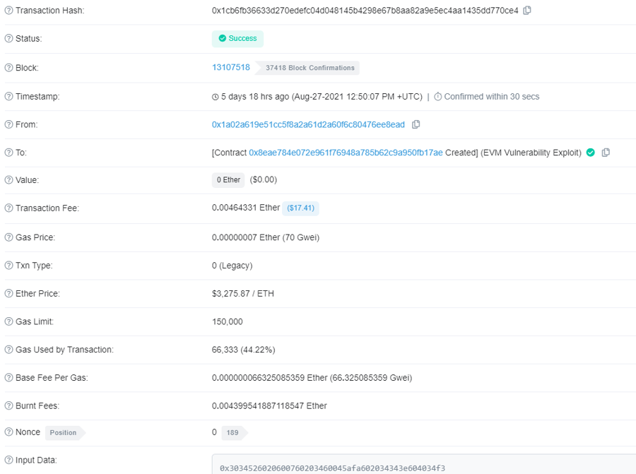Copy the transaction hash to clipboard
This screenshot has height=474, width=636.
[x=527, y=11]
